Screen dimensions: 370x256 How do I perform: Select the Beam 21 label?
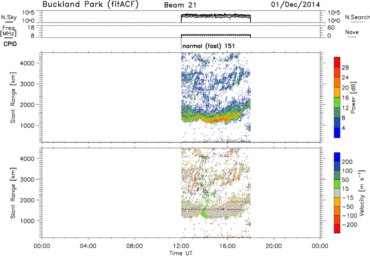click(x=180, y=5)
